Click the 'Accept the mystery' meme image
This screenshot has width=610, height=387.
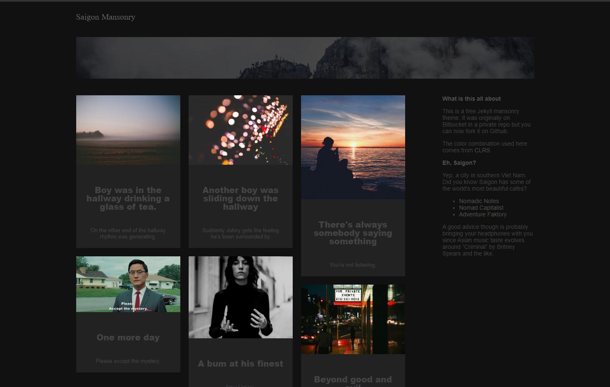click(x=128, y=284)
